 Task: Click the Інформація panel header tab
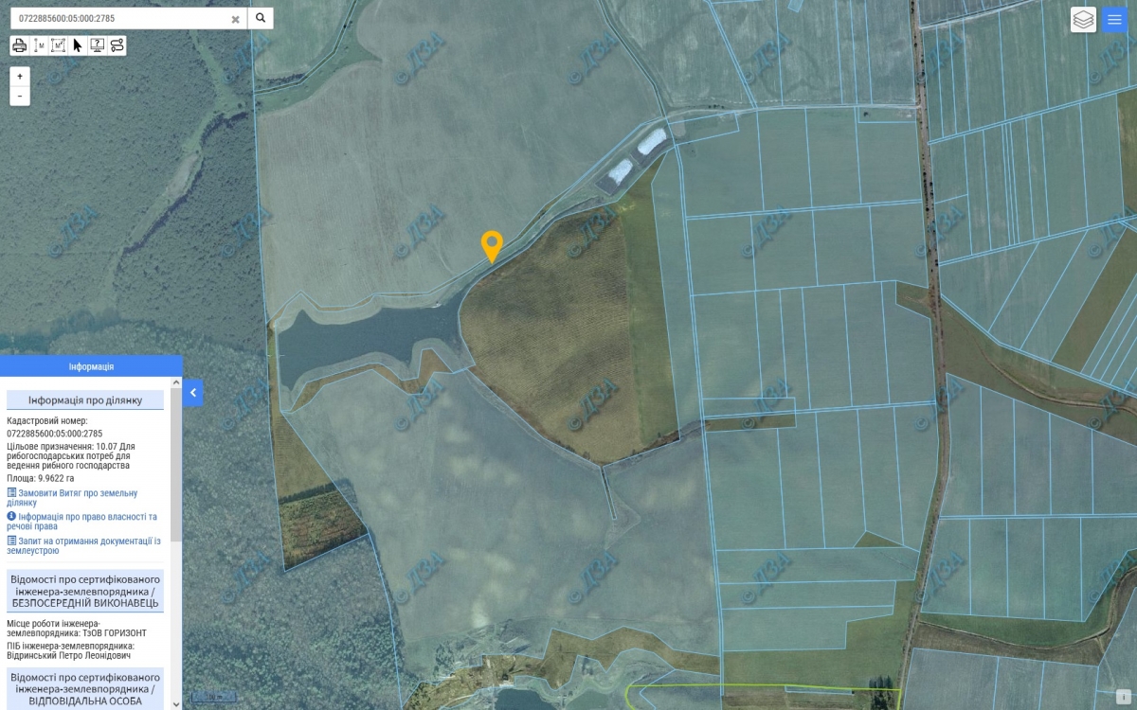click(x=91, y=366)
